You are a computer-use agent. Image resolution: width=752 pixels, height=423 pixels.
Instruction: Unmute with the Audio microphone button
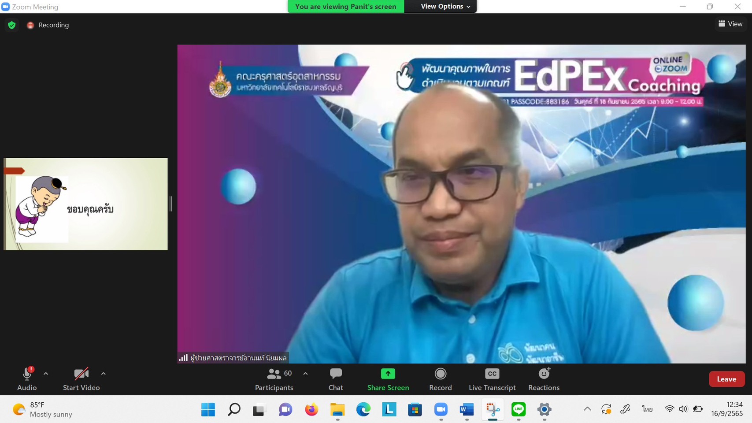[27, 379]
